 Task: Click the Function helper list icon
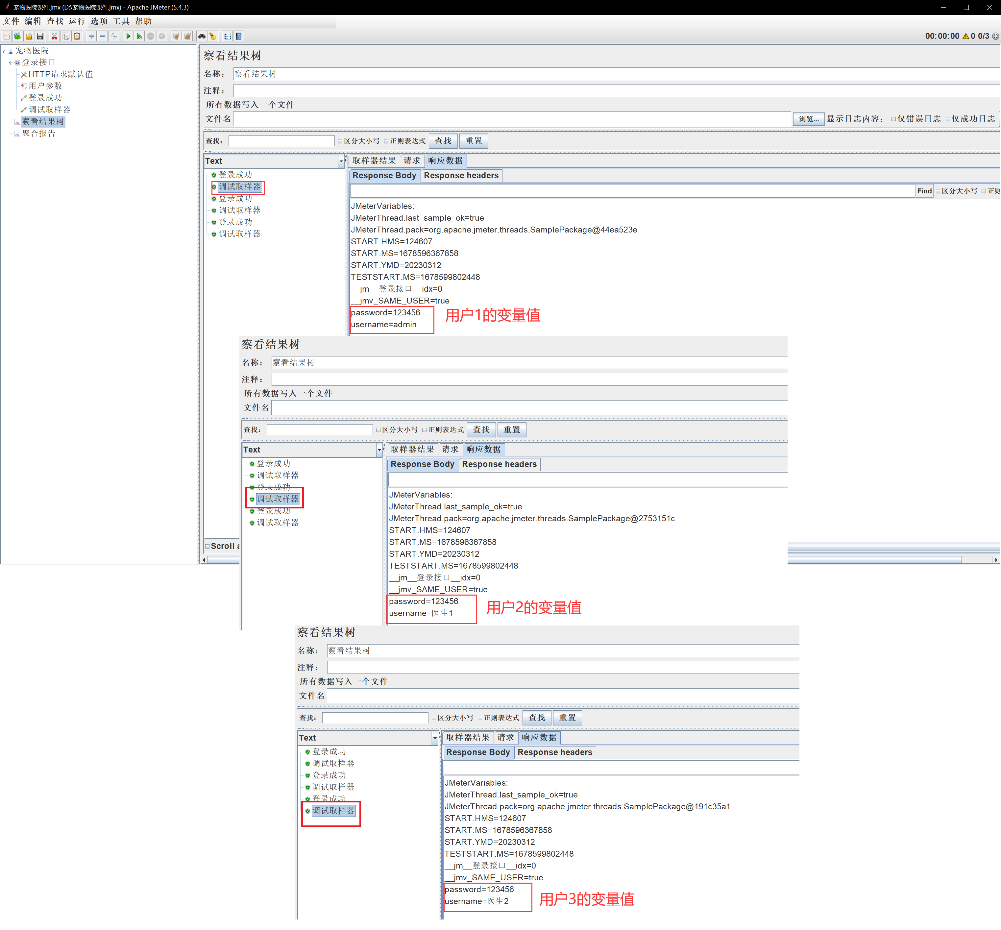click(x=228, y=36)
